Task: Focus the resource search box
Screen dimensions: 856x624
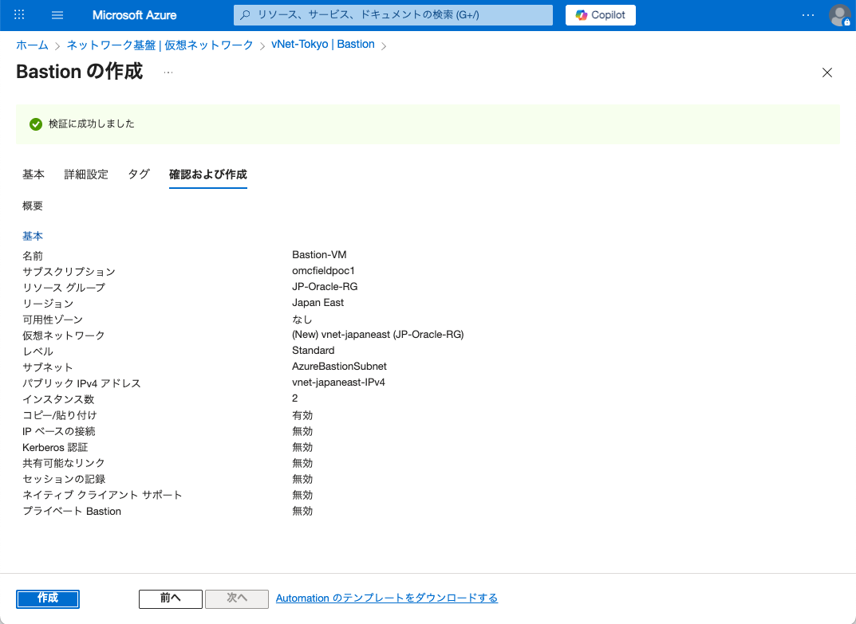Action: pos(393,14)
